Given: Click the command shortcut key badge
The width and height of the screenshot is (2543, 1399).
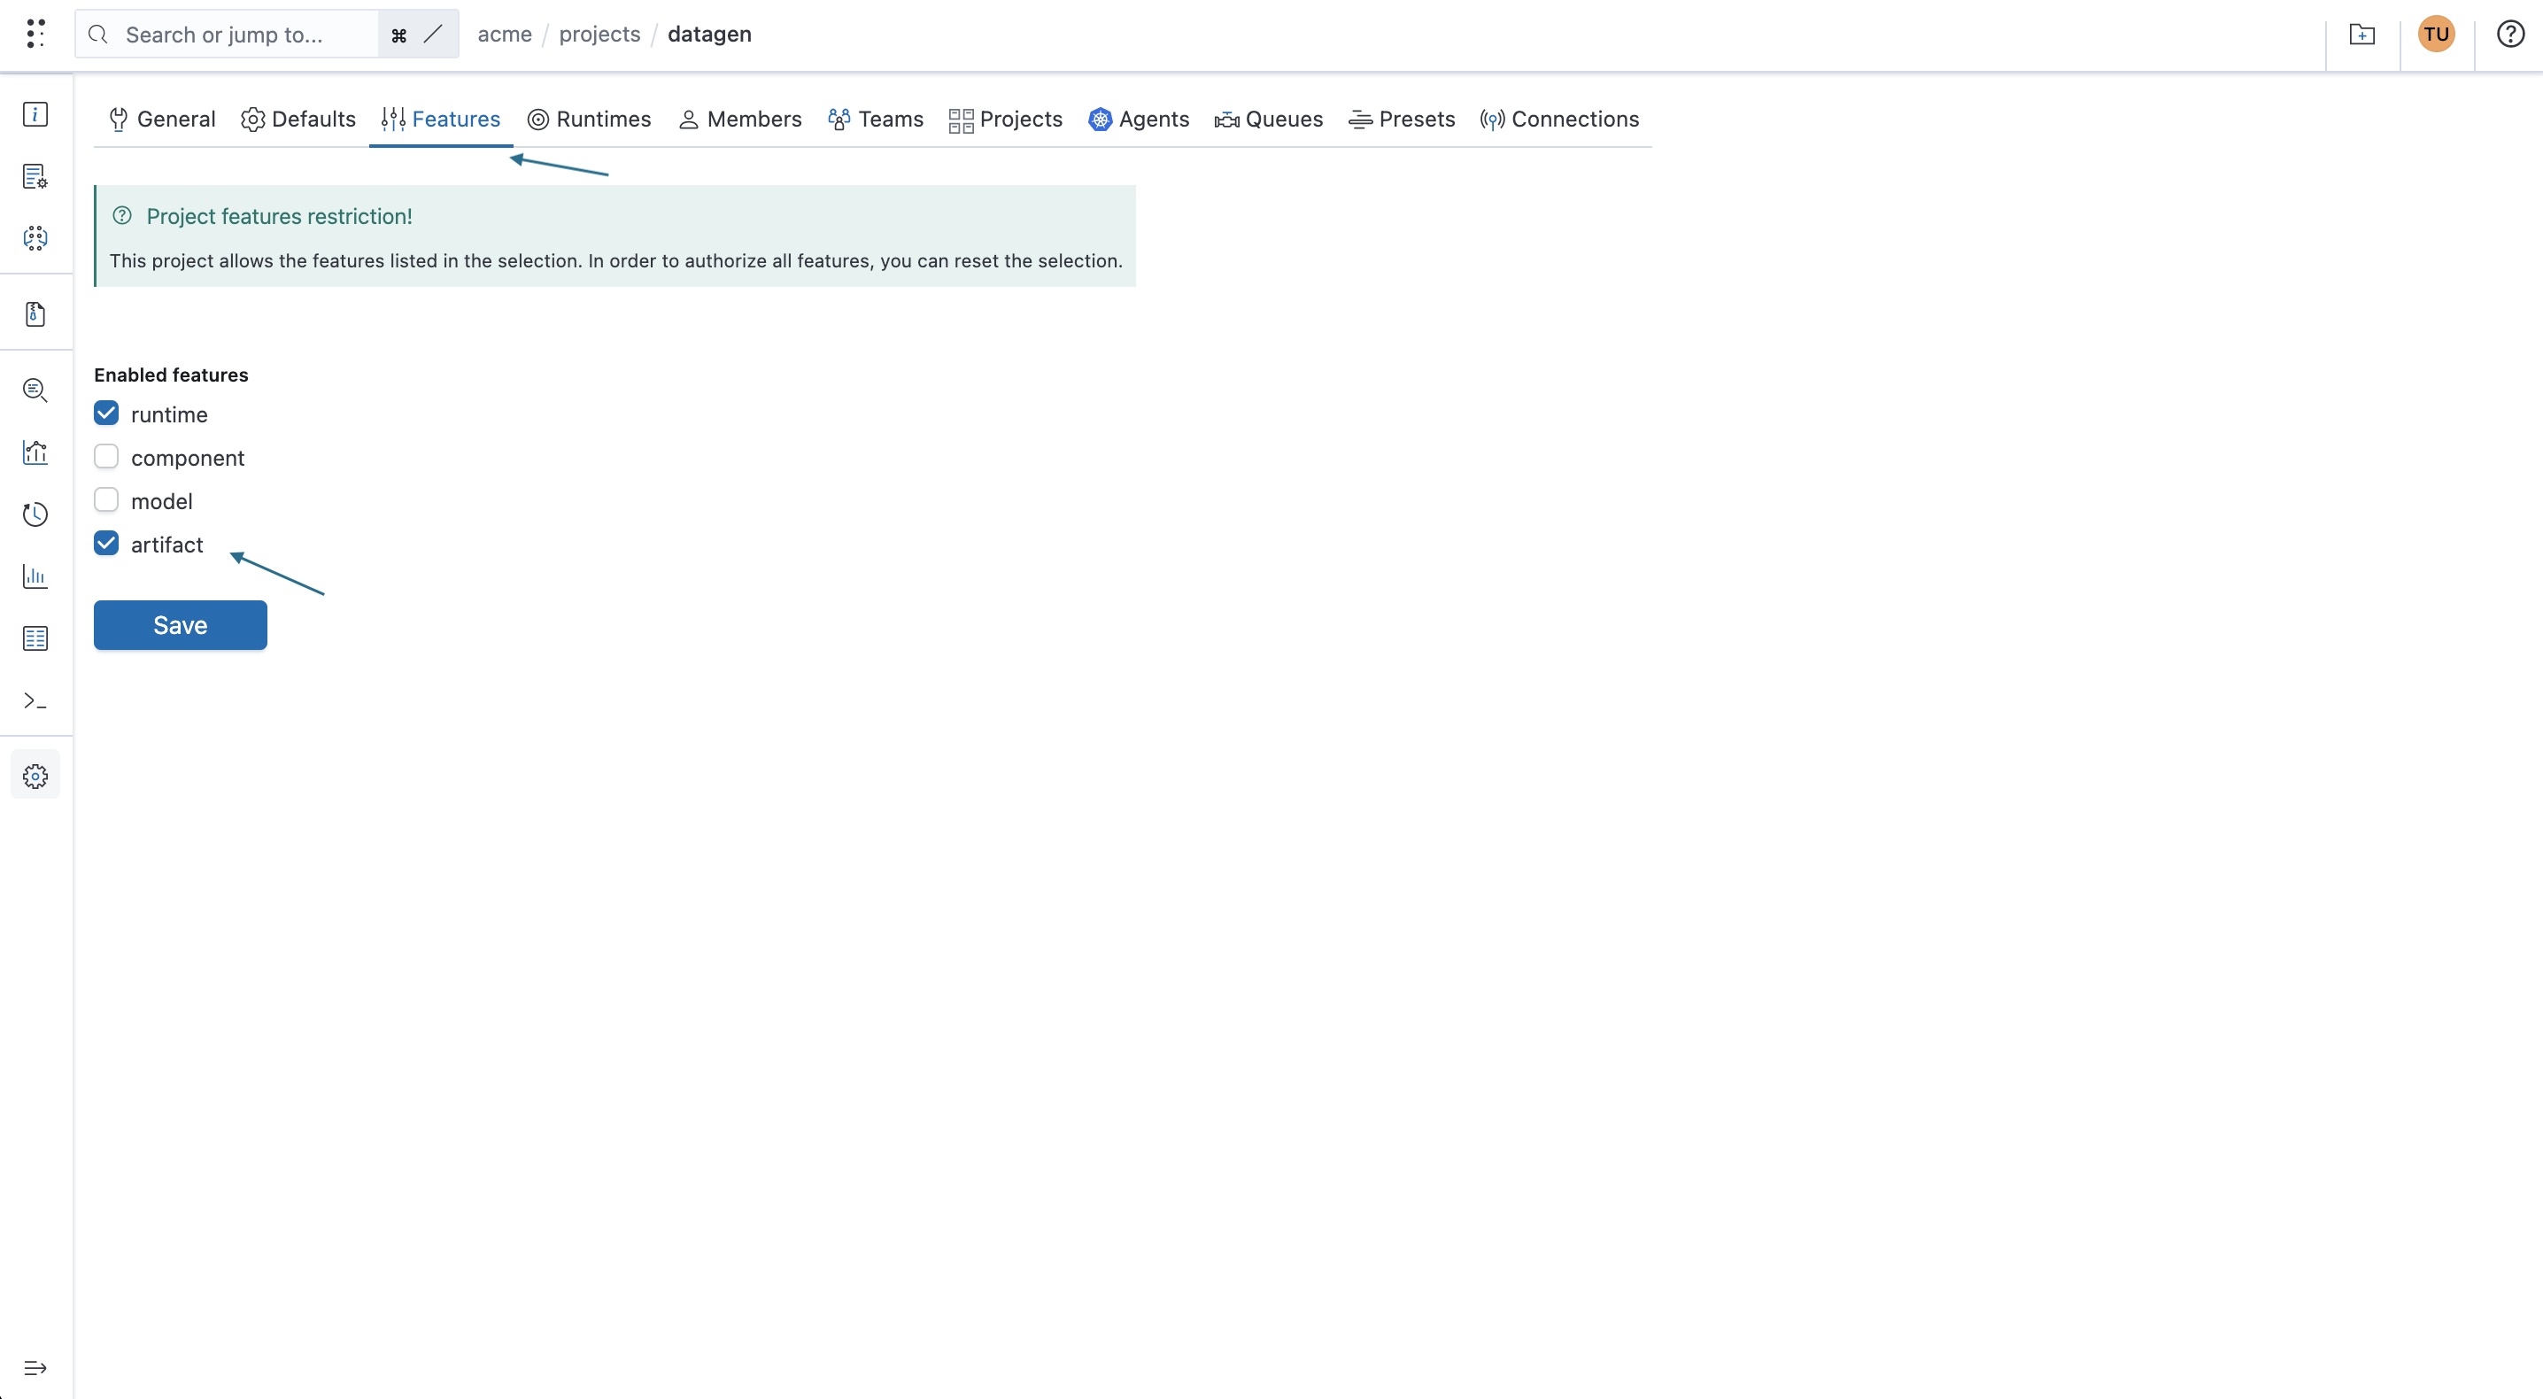Looking at the screenshot, I should tap(398, 35).
